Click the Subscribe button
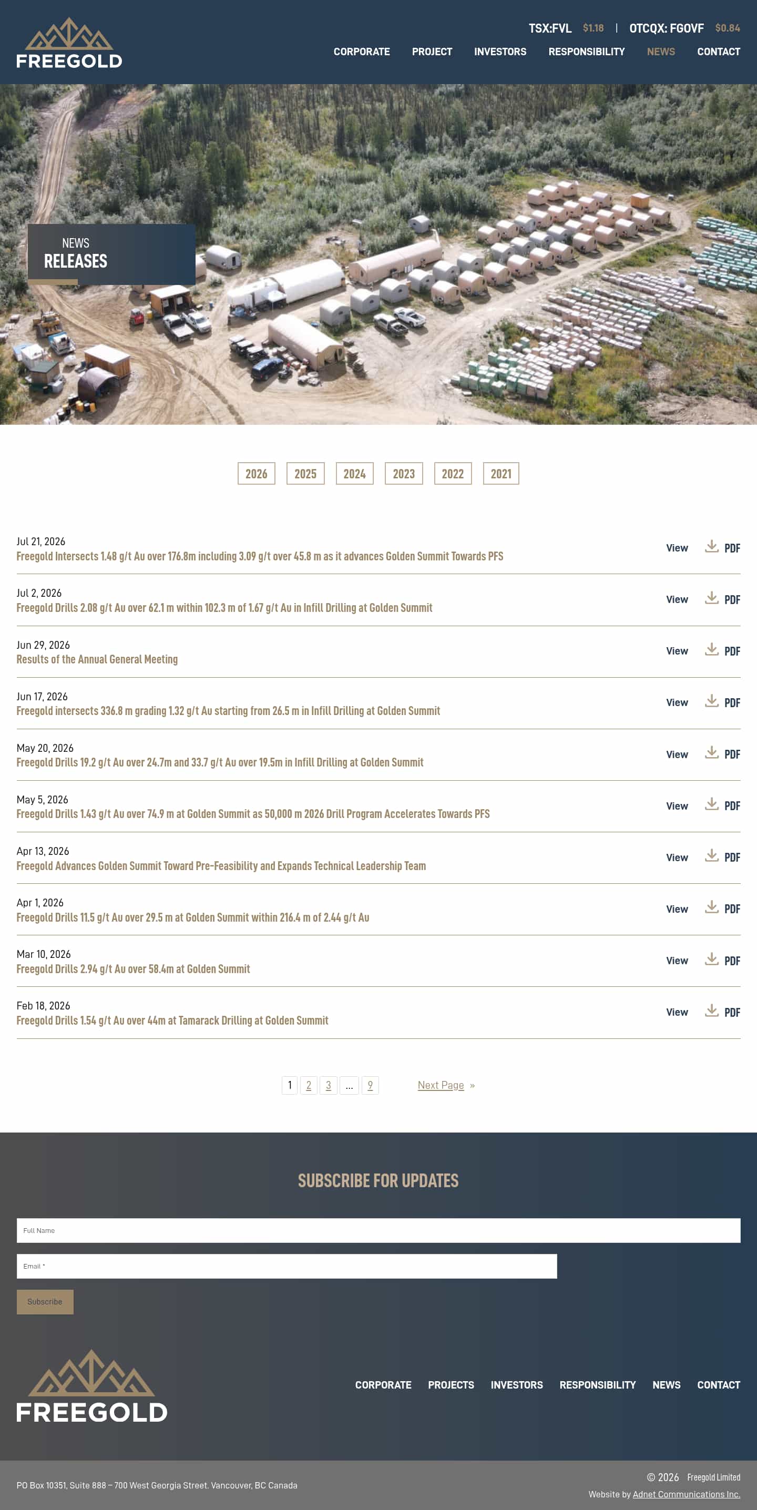 click(x=45, y=1301)
